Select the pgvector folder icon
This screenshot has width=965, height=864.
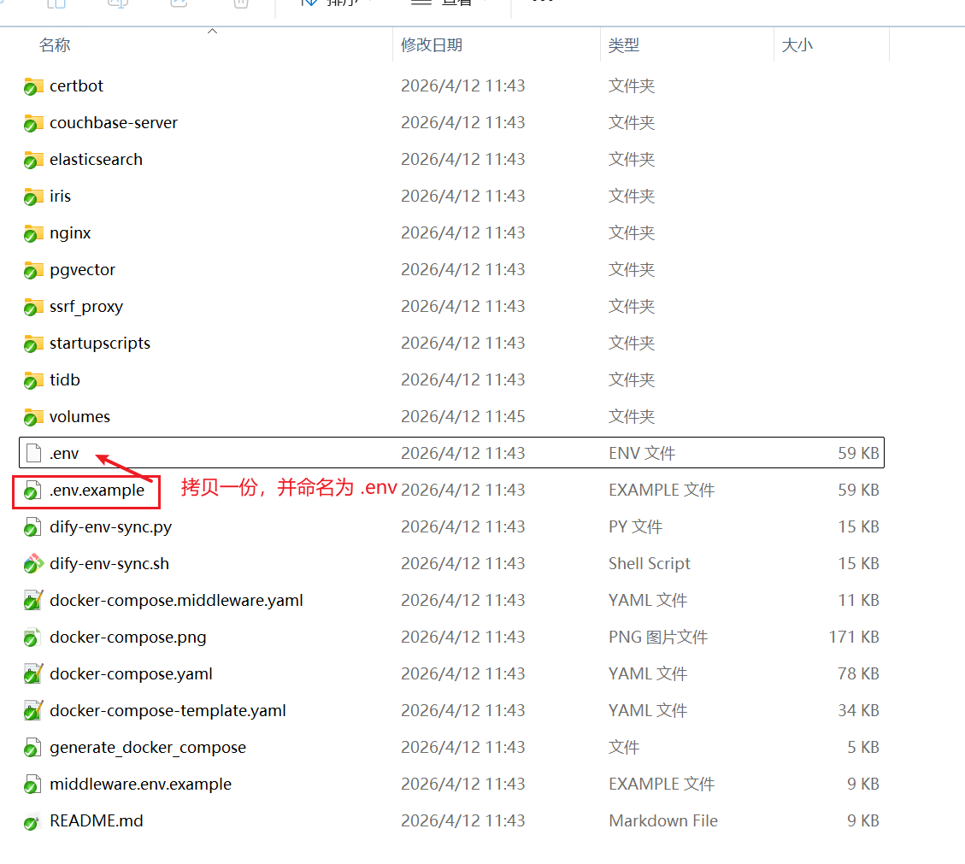click(x=33, y=270)
